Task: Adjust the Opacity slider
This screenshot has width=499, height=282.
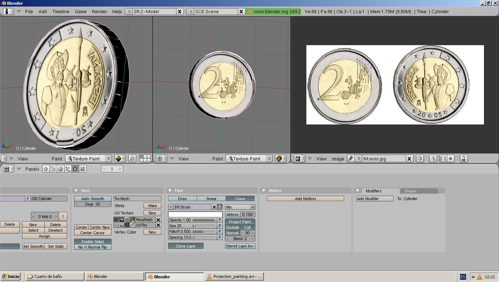Action: point(193,220)
